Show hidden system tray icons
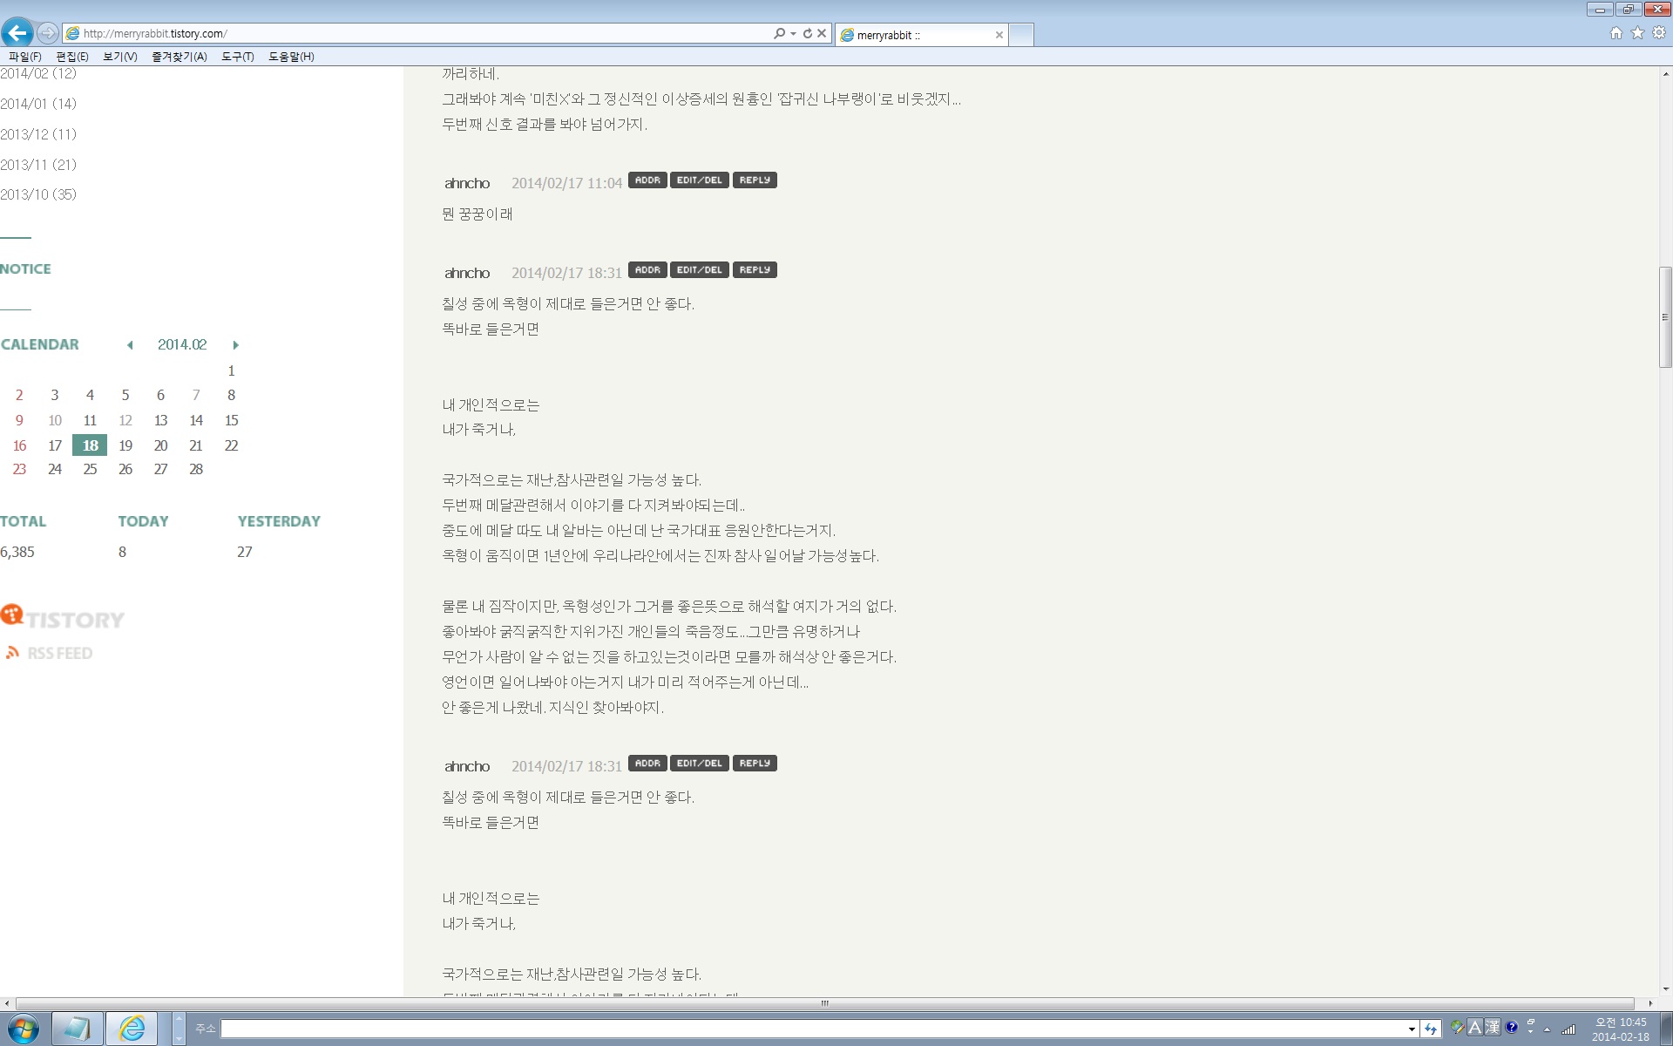 (x=1548, y=1029)
